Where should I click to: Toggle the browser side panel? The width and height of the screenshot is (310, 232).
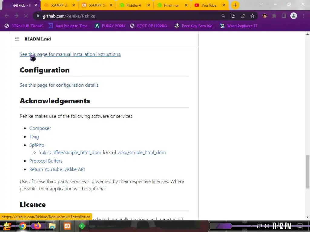[x=284, y=16]
